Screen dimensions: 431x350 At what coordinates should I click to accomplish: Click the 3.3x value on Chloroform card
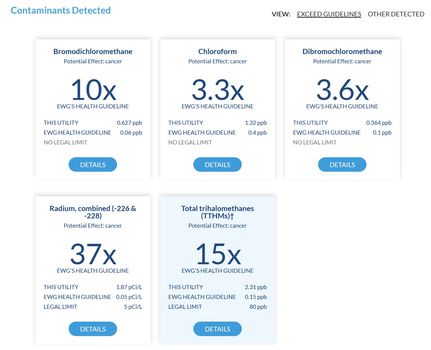pyautogui.click(x=218, y=90)
